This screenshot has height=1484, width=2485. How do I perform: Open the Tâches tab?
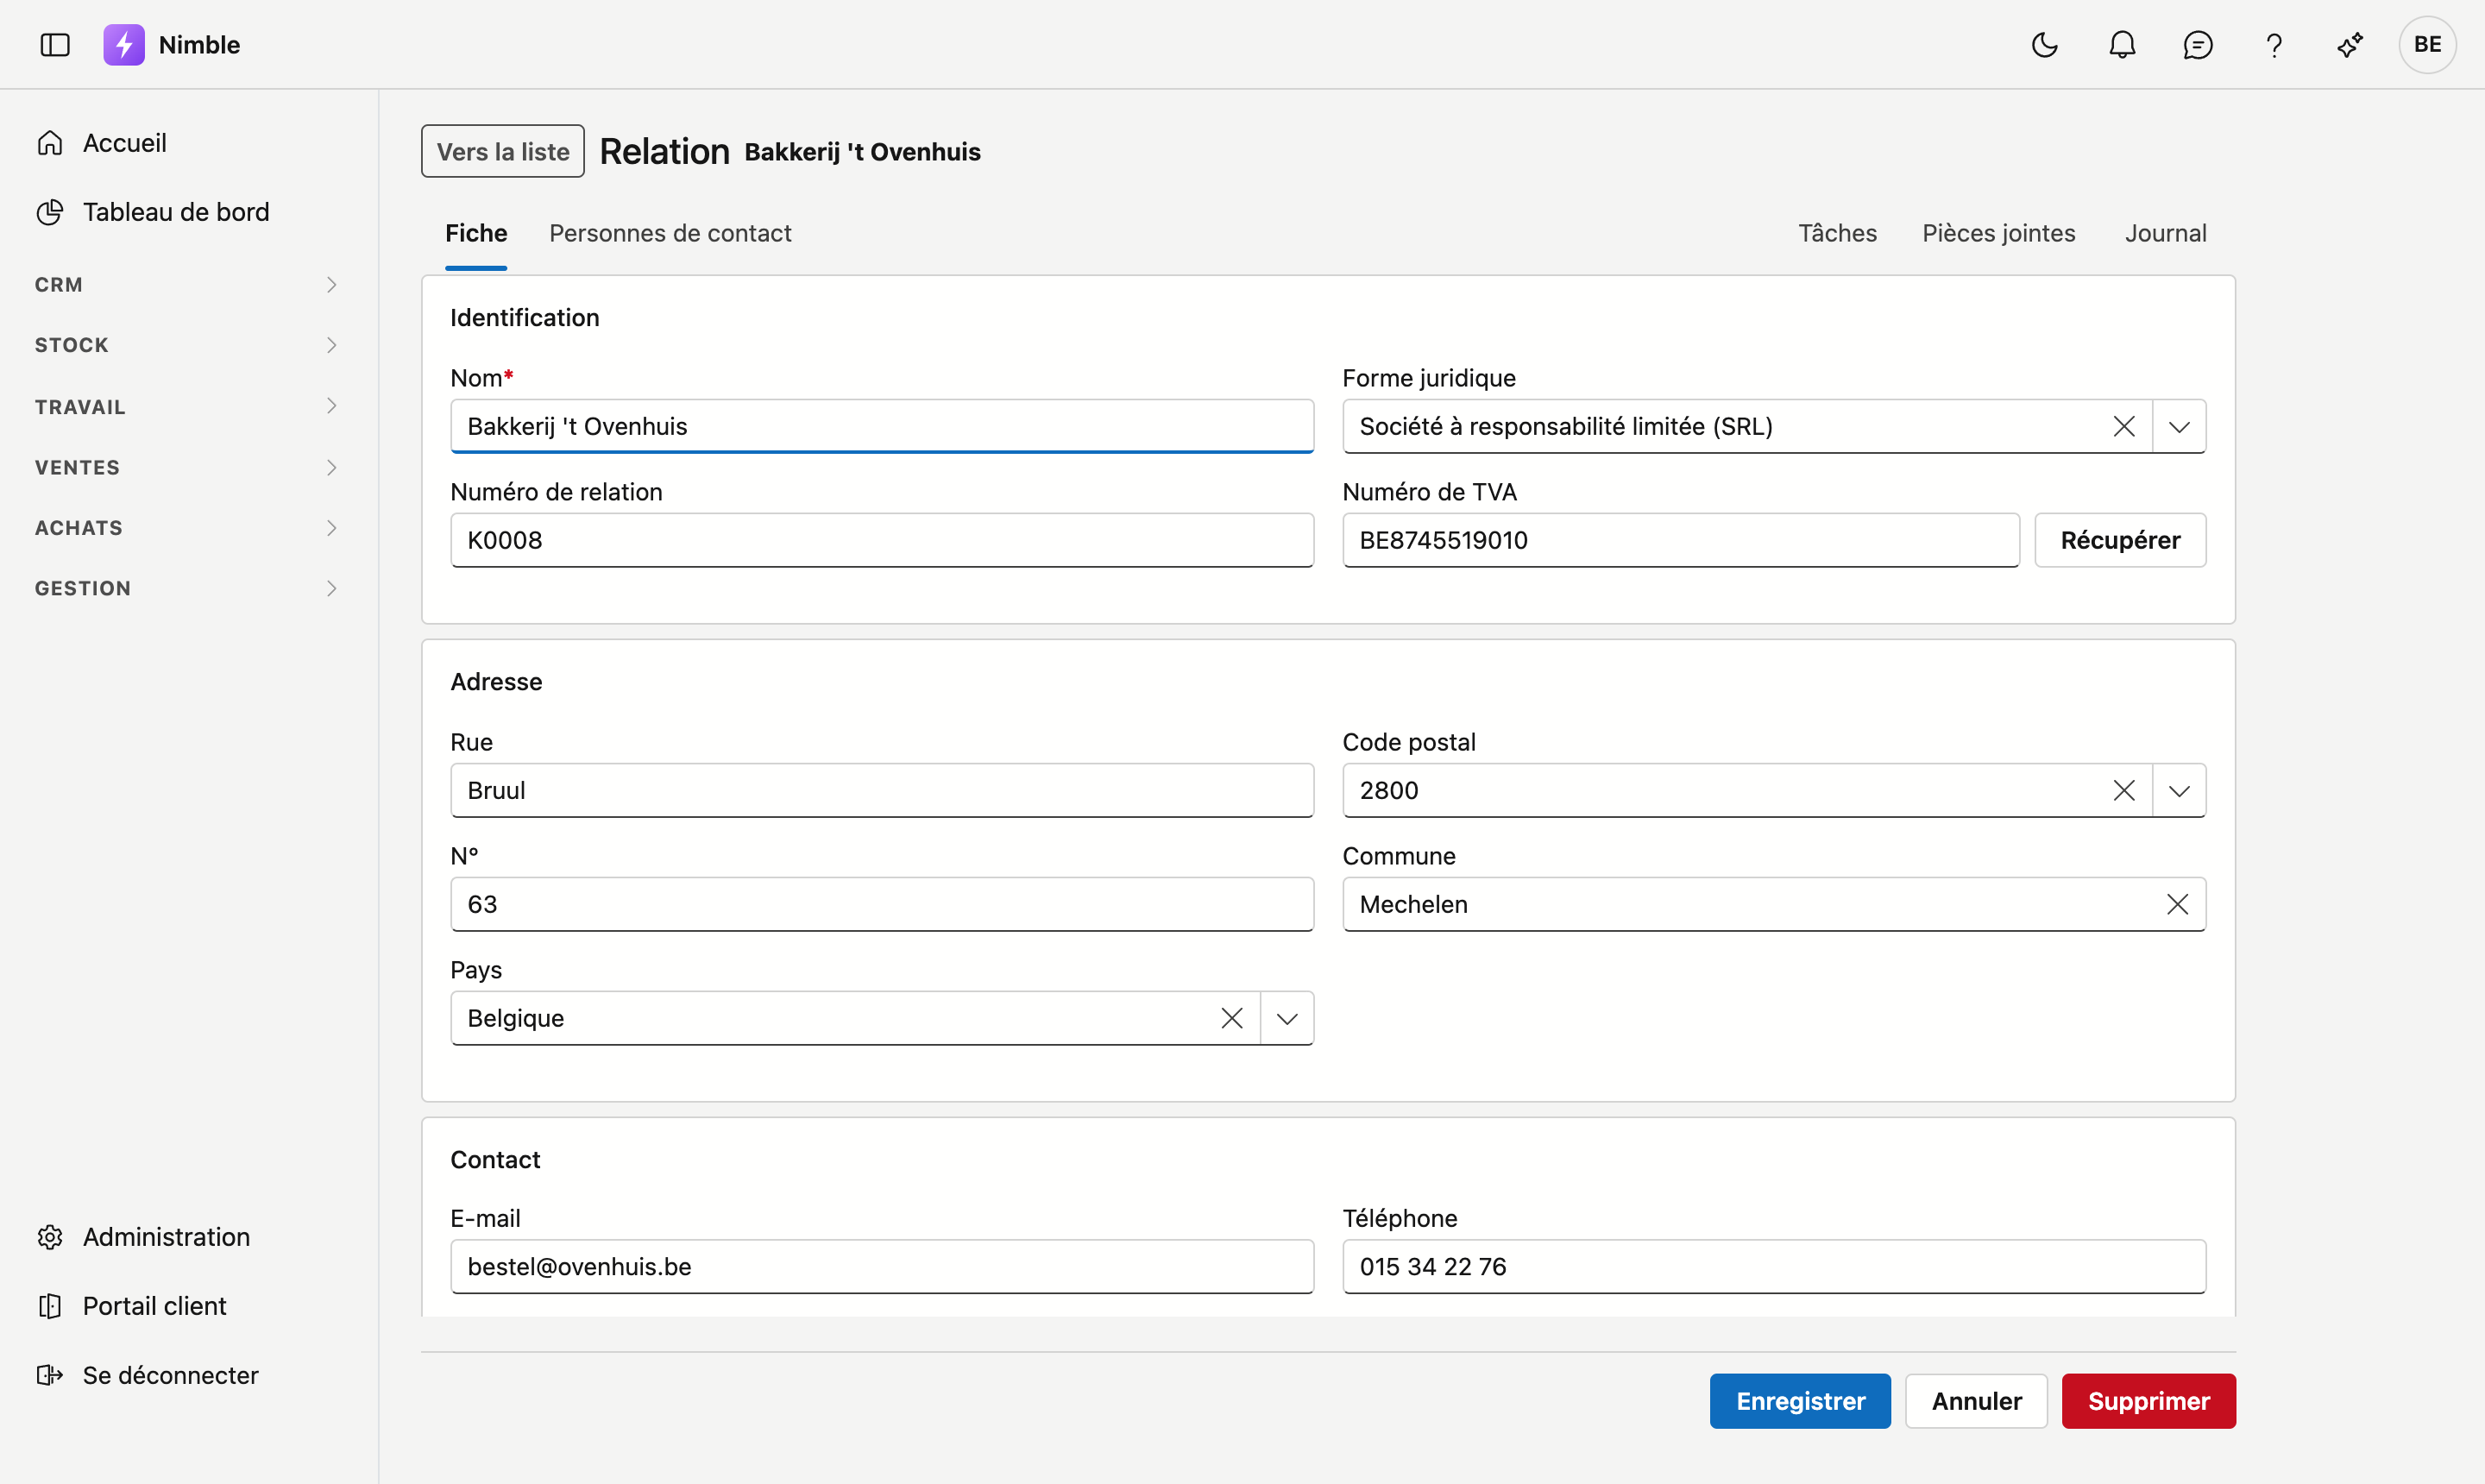click(x=1837, y=233)
